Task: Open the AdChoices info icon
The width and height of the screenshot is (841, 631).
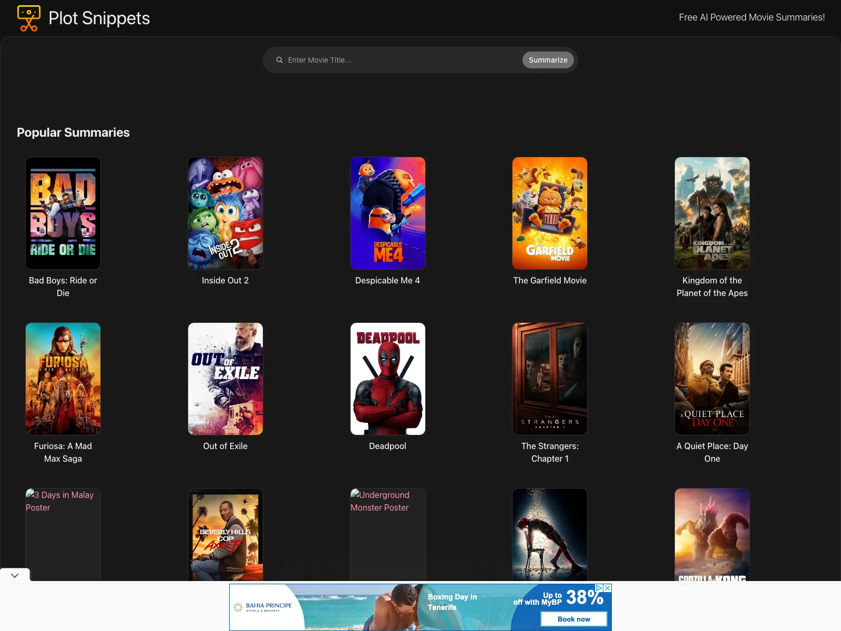Action: (x=599, y=588)
